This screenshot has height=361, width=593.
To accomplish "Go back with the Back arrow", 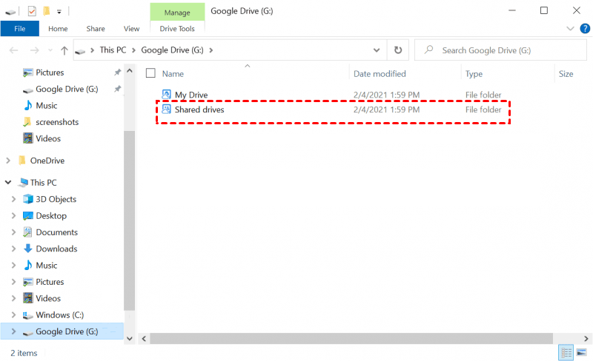I will (x=13, y=50).
